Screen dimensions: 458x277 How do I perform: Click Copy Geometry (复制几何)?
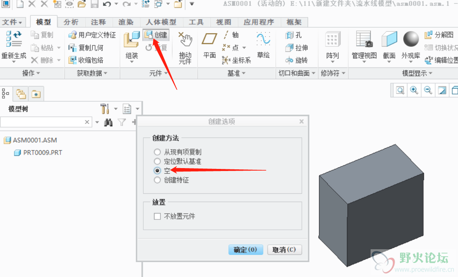click(x=86, y=48)
